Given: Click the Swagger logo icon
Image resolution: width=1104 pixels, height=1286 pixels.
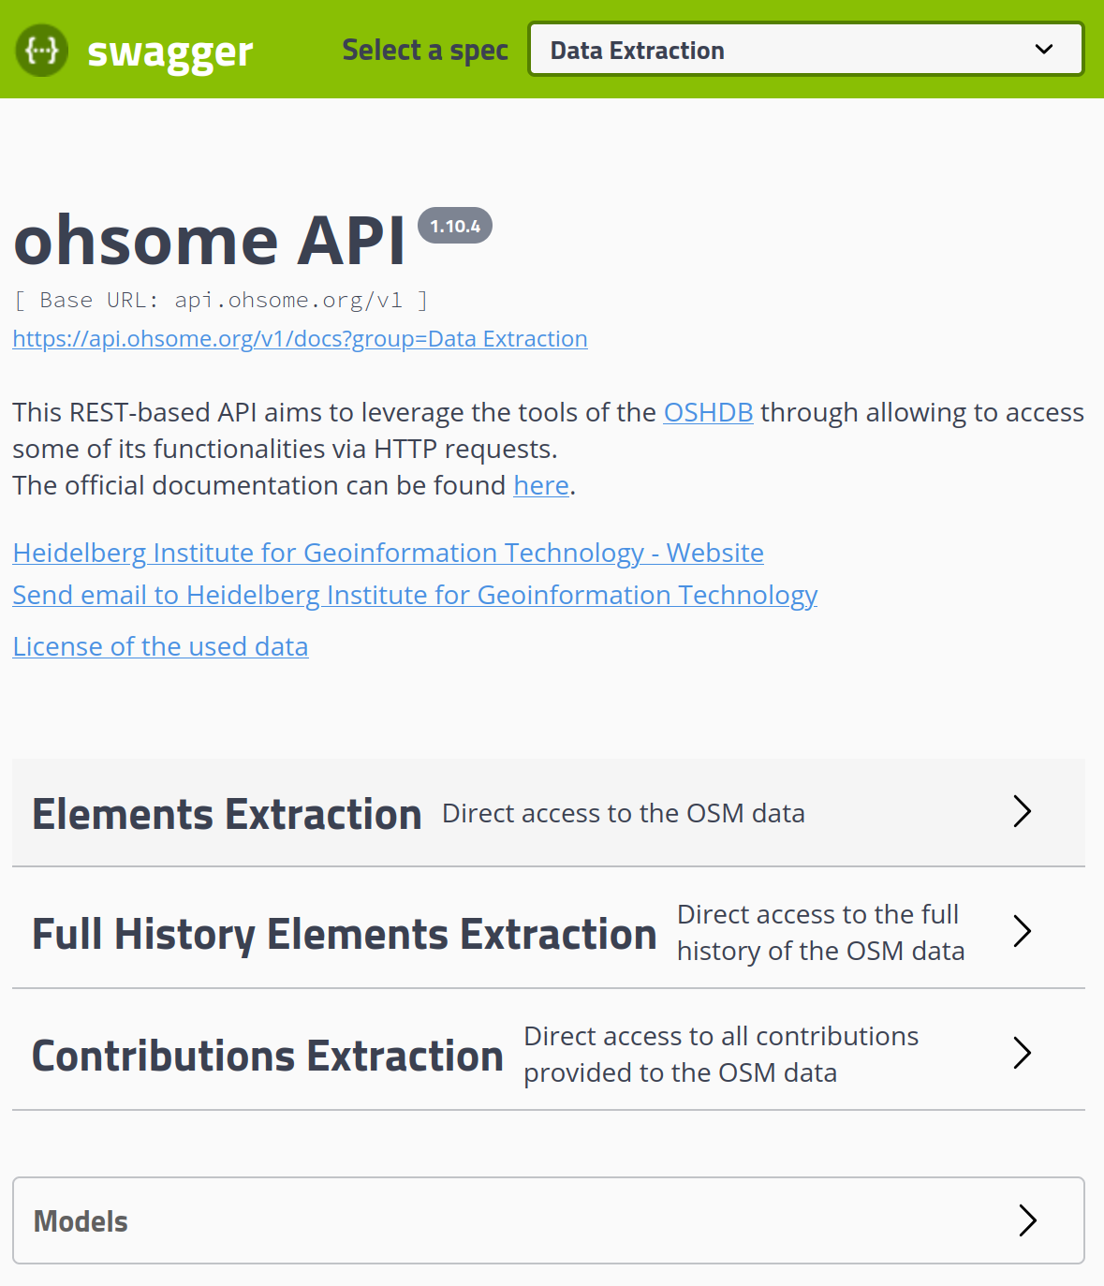Looking at the screenshot, I should [41, 50].
